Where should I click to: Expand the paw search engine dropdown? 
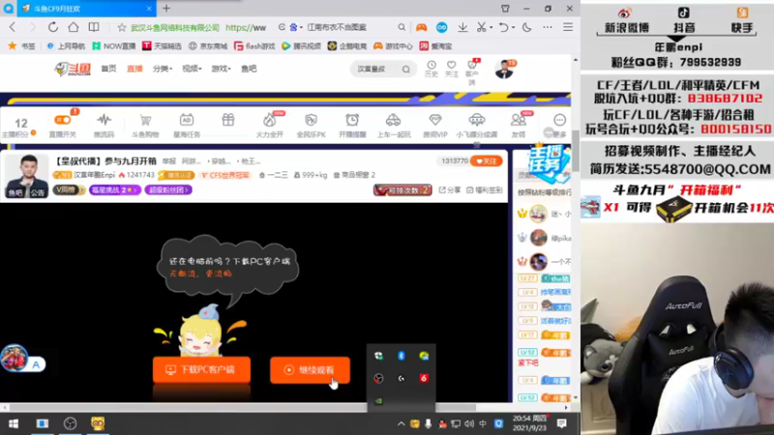click(x=301, y=28)
